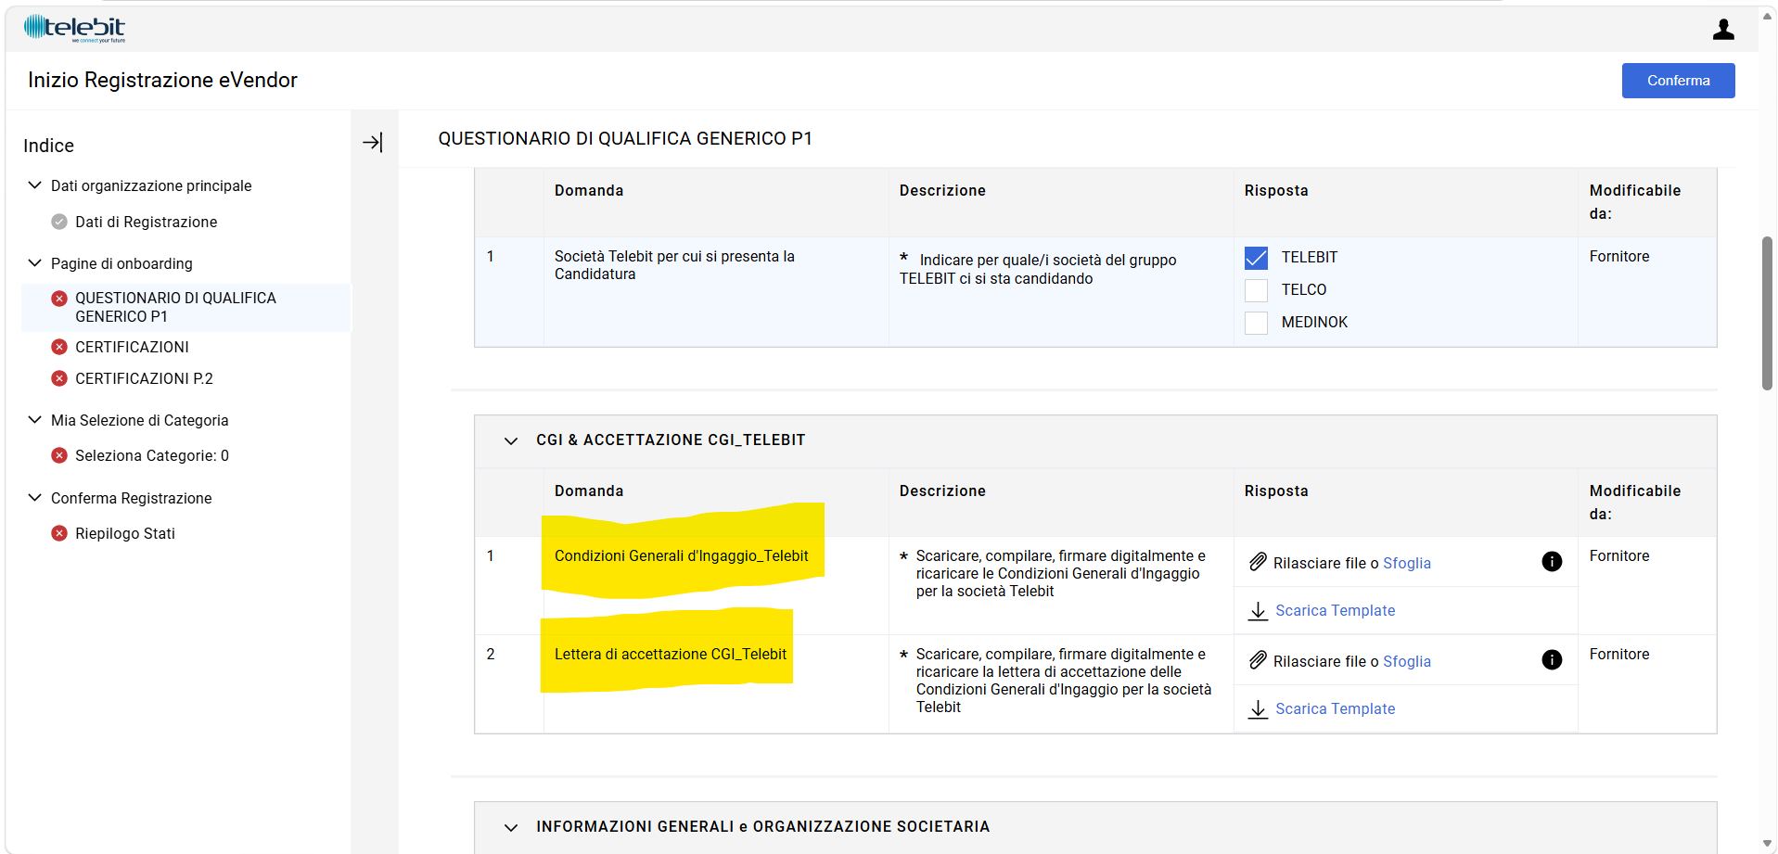
Task: Click the scrollbar down arrow
Action: pyautogui.click(x=1767, y=844)
